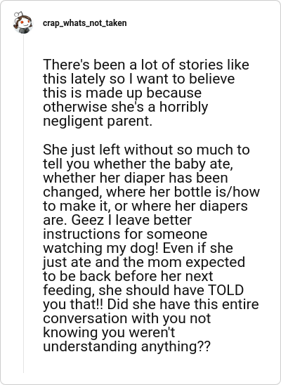Click the line 'knowing you weren't'

[109, 332]
